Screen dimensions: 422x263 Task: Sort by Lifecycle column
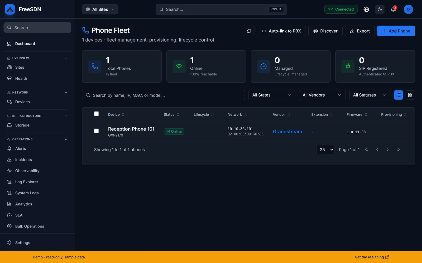point(204,115)
